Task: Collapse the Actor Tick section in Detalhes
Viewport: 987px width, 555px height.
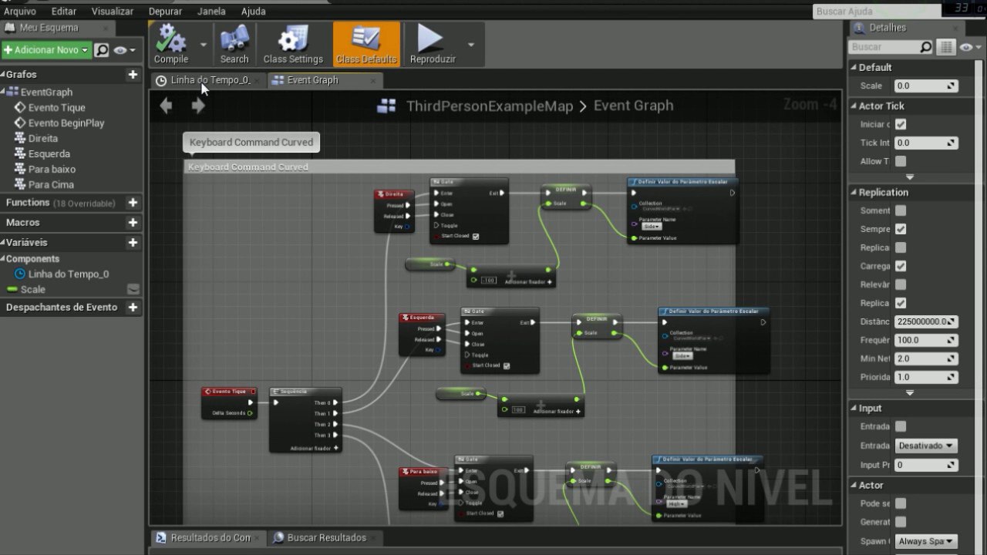Action: [853, 106]
